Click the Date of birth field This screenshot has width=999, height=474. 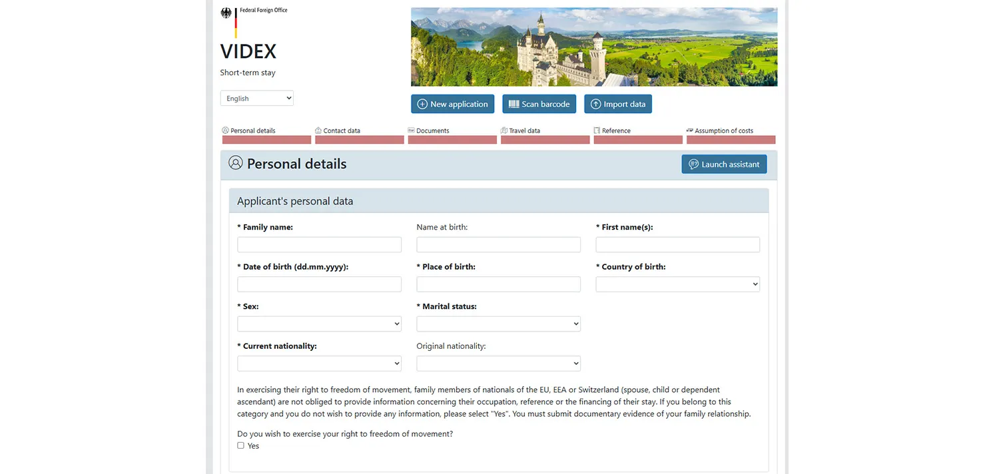(320, 284)
